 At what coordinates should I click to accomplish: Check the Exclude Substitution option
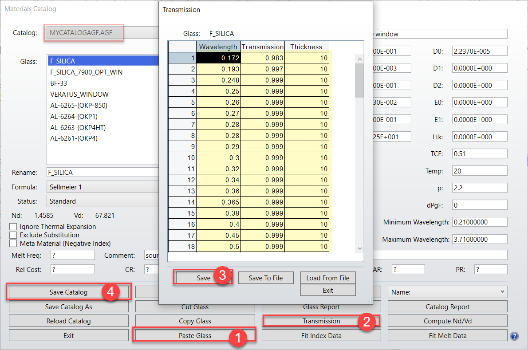pyautogui.click(x=13, y=235)
